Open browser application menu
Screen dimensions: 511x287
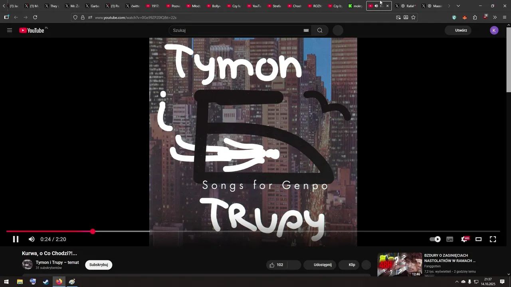[505, 18]
